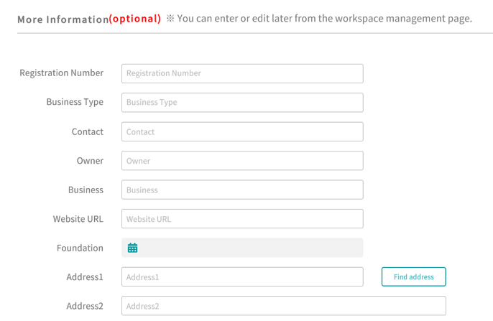Click the More Information section heading
493x321 pixels.
[89, 19]
